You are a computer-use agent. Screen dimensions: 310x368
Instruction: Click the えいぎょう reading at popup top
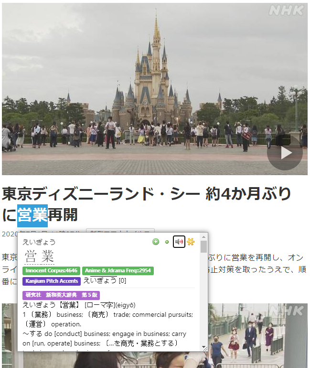pyautogui.click(x=39, y=242)
